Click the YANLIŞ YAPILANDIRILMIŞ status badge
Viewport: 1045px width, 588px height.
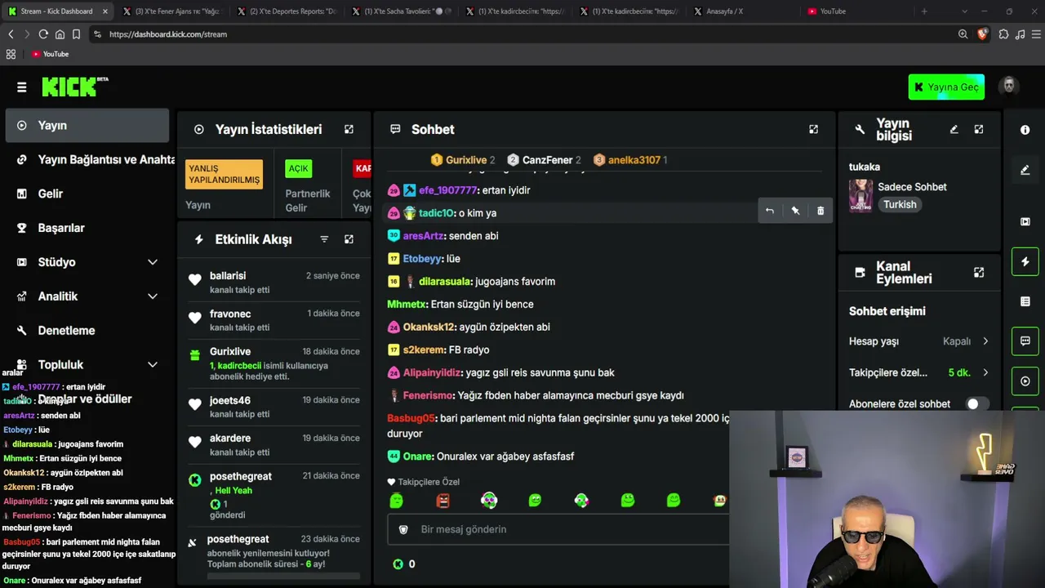point(225,174)
